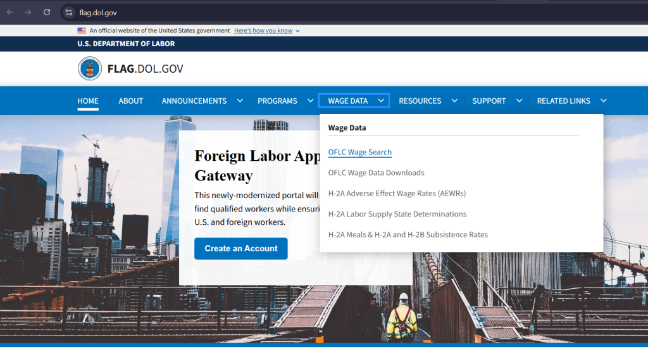Open site information icon in address bar

[69, 13]
